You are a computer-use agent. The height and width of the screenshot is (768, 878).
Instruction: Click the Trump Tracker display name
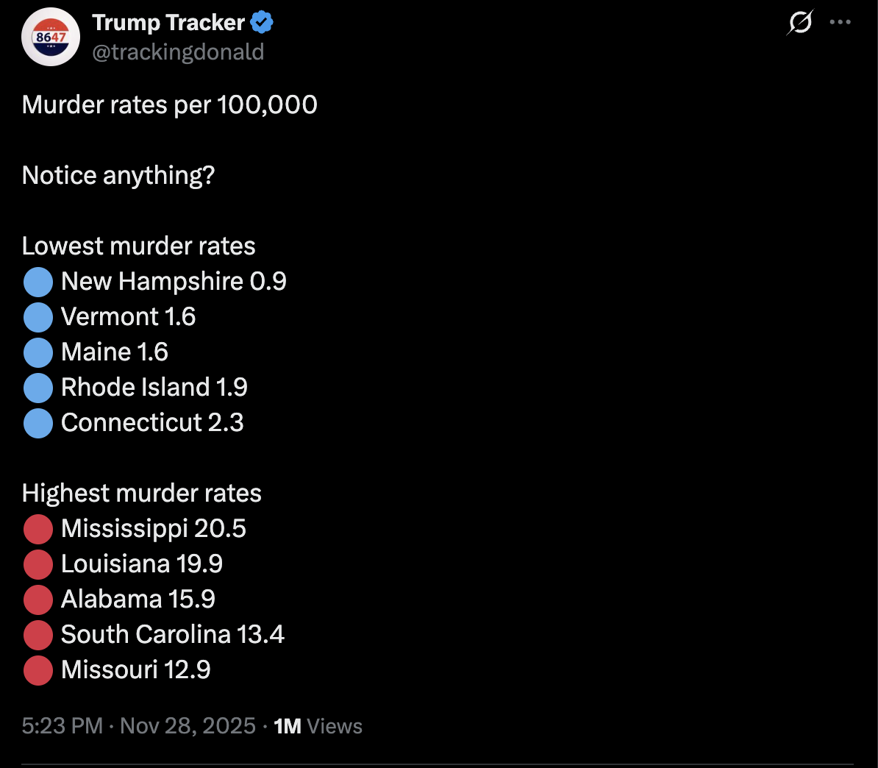tap(168, 23)
